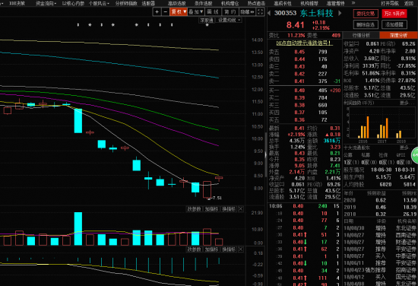Close the volume indicator sub-panel
This screenshot has height=286, width=418.
(240, 209)
